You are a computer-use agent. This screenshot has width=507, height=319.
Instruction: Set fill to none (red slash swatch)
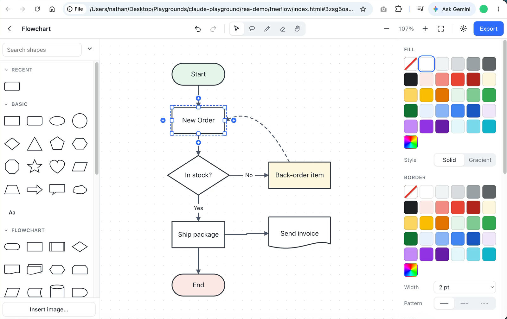[x=411, y=64]
